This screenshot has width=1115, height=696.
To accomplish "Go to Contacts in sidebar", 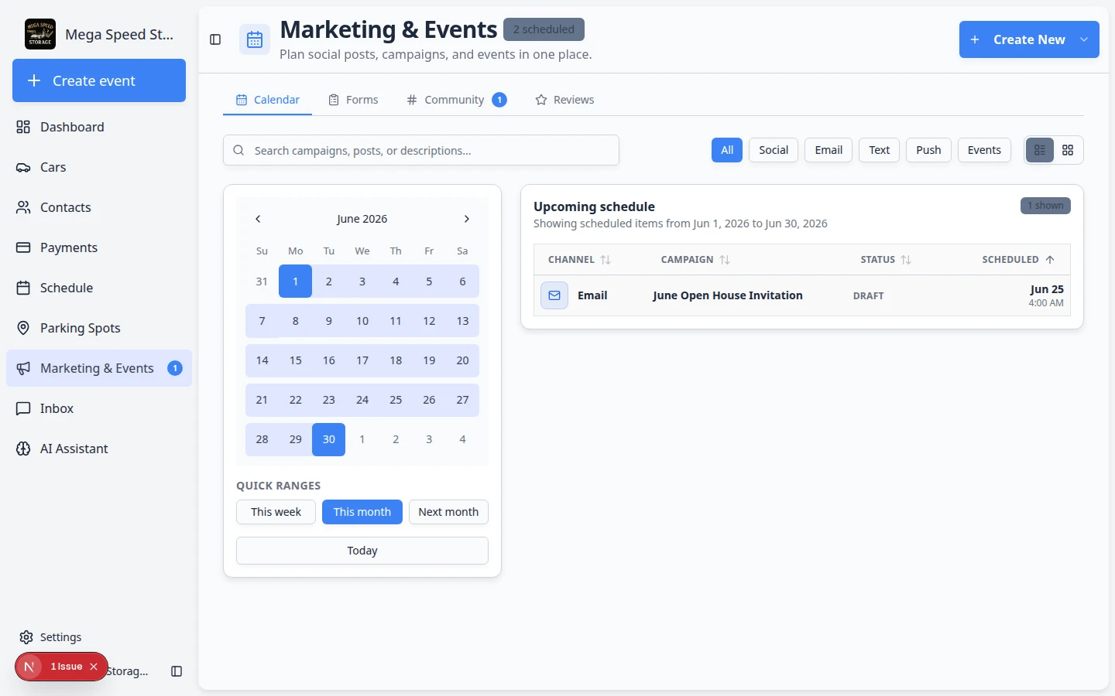I will pyautogui.click(x=99, y=207).
